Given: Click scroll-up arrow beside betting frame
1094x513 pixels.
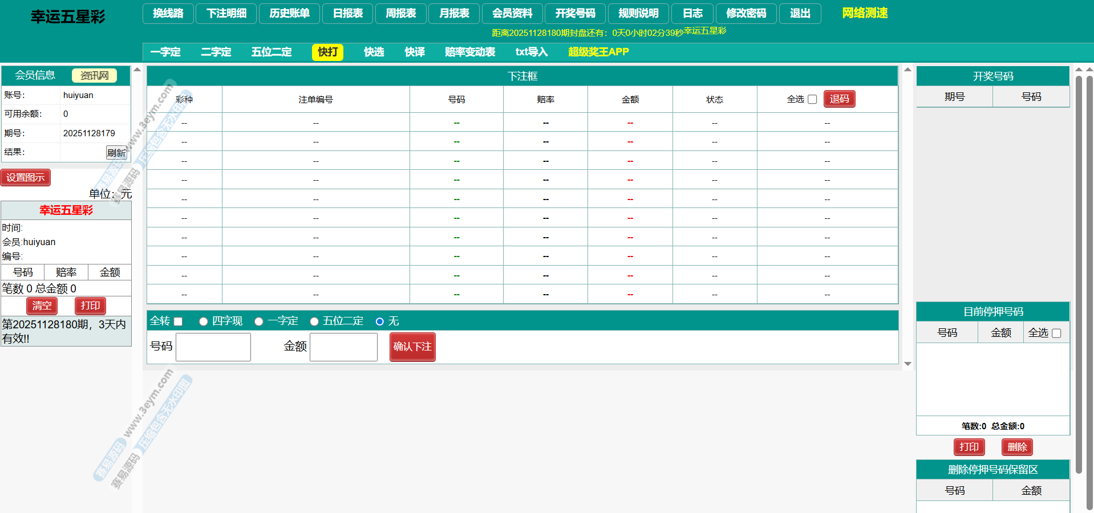Looking at the screenshot, I should [907, 70].
